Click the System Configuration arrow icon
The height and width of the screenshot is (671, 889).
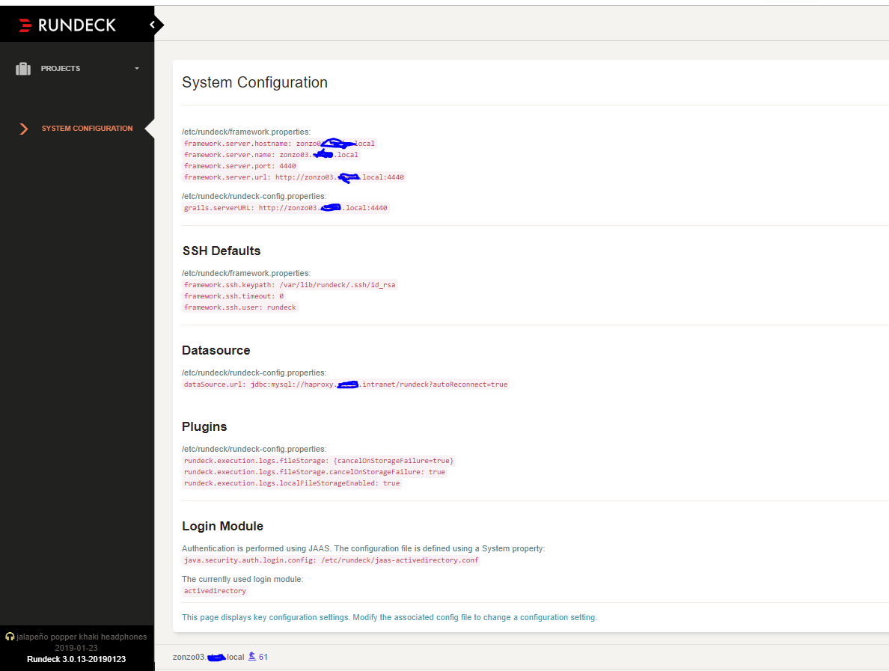point(23,129)
